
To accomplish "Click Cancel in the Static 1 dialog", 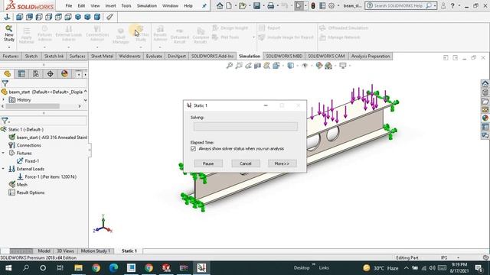I will click(x=246, y=163).
